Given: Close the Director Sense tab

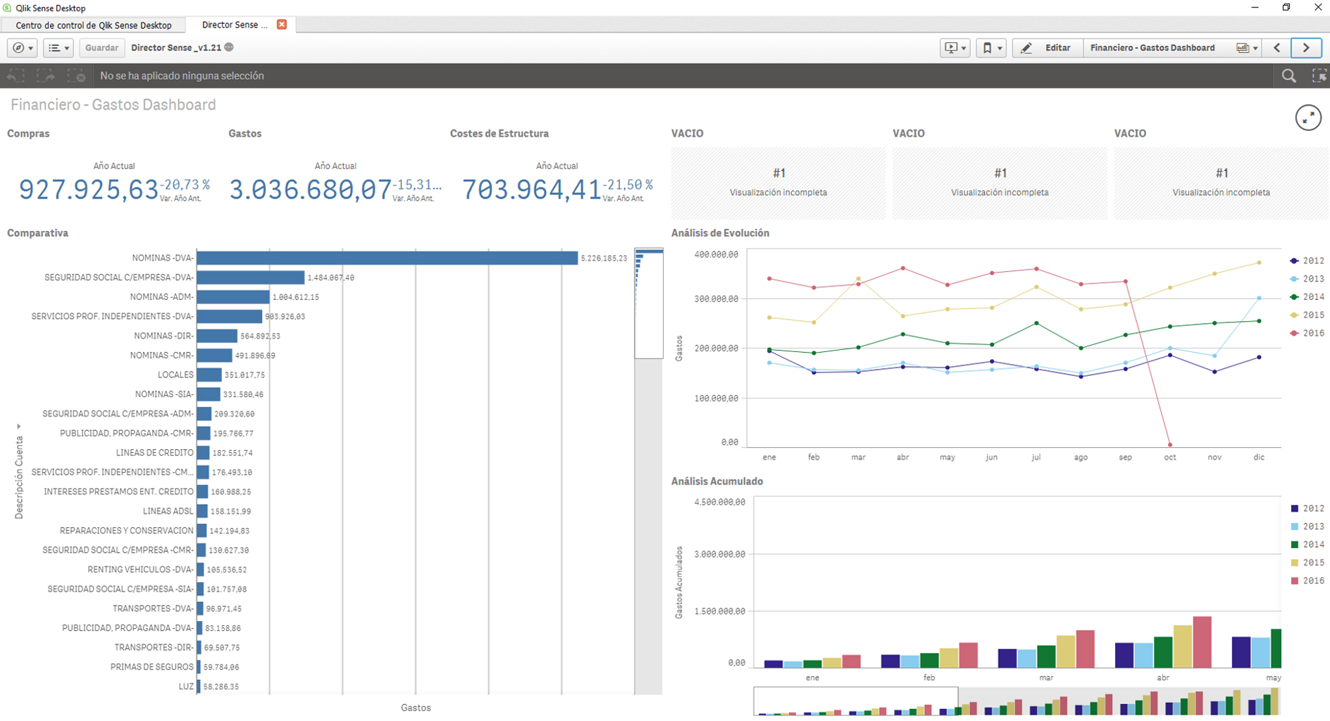Looking at the screenshot, I should pos(282,25).
